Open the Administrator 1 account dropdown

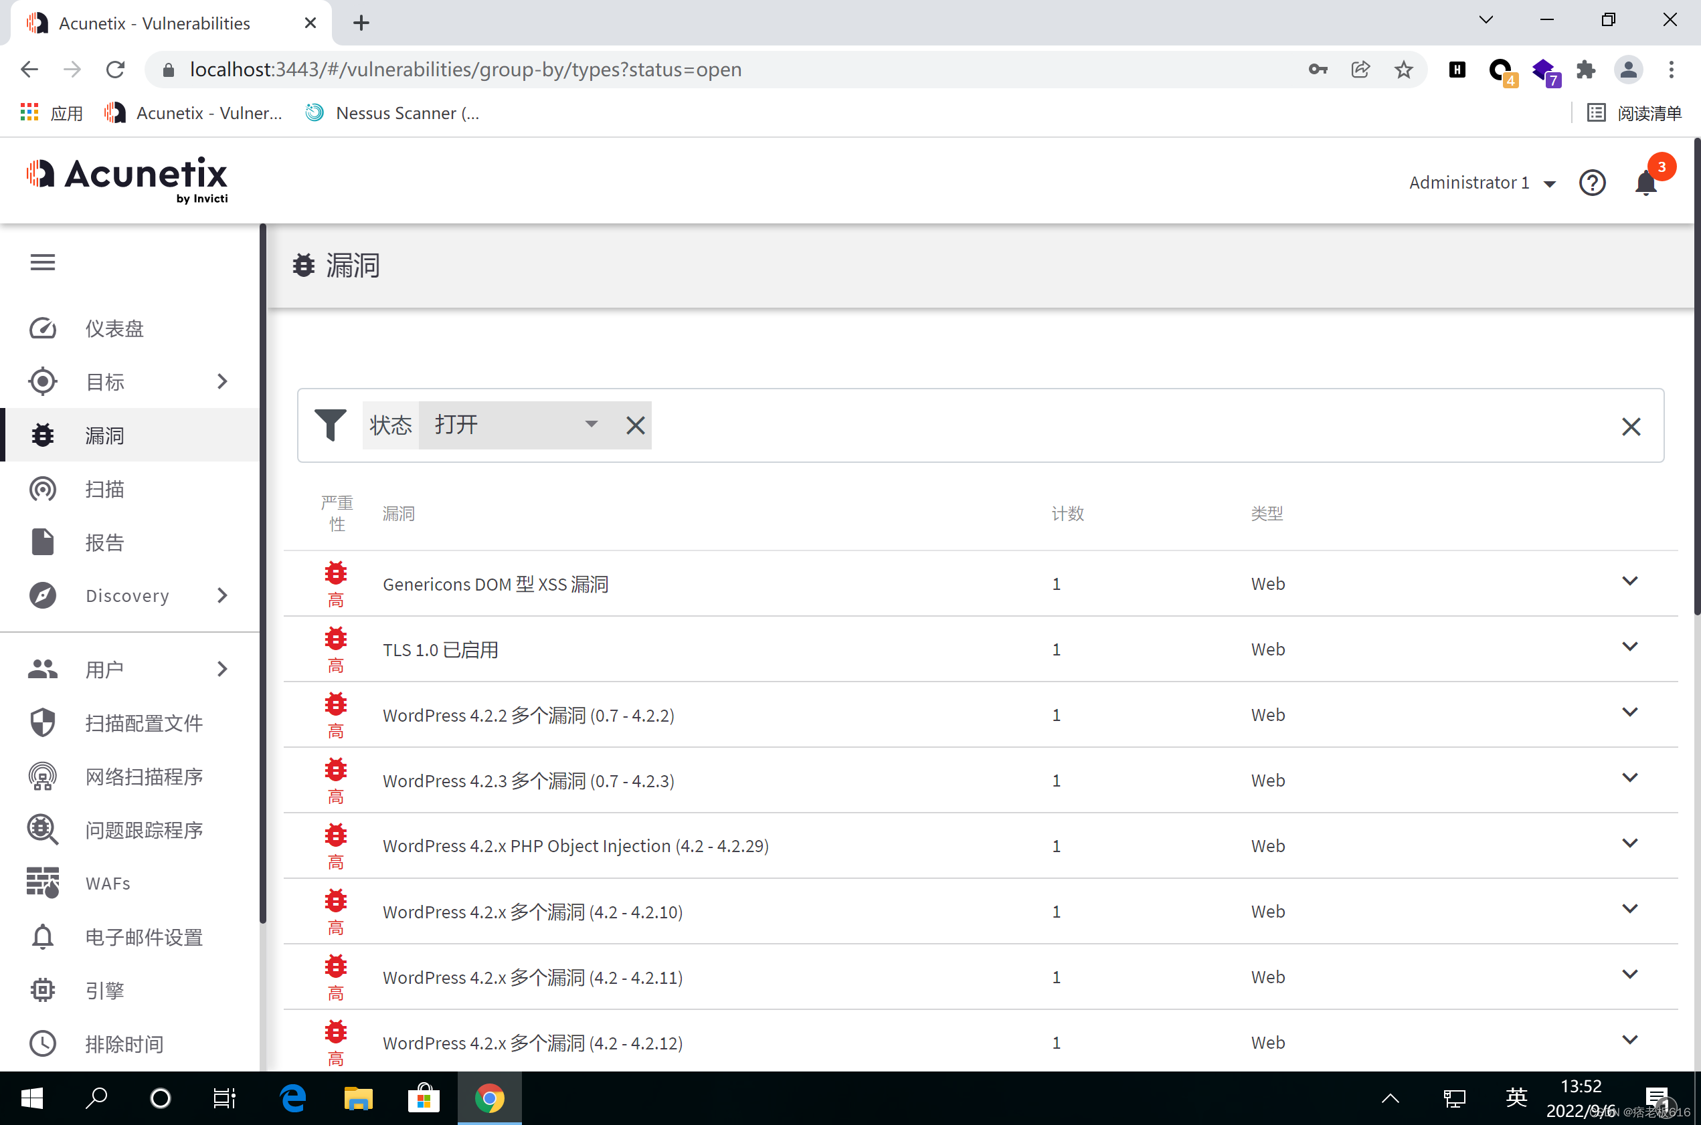coord(1482,183)
